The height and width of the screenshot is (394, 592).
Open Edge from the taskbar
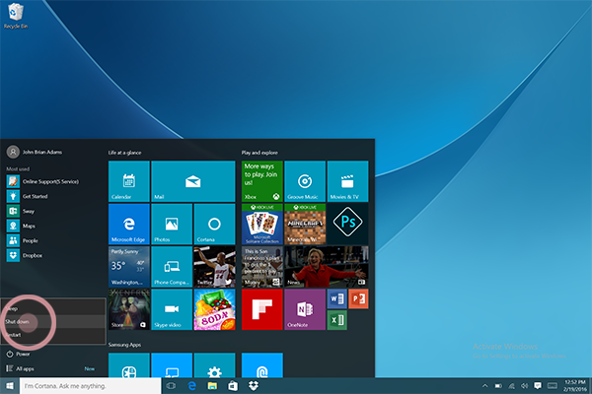192,386
